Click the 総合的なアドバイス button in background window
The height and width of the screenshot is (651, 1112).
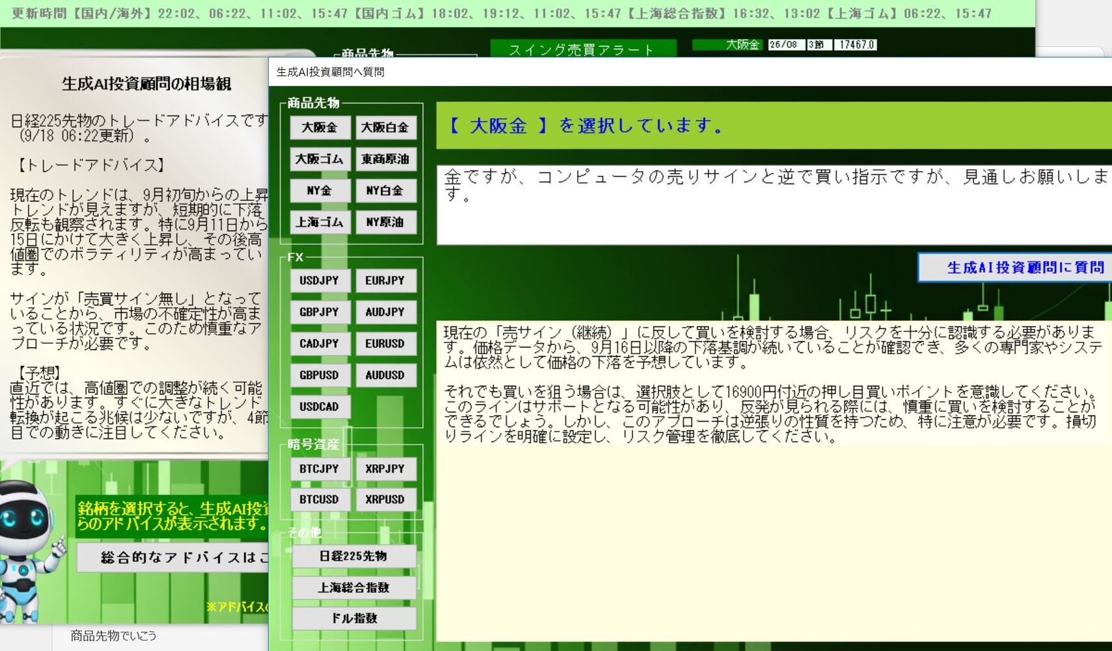coord(173,557)
